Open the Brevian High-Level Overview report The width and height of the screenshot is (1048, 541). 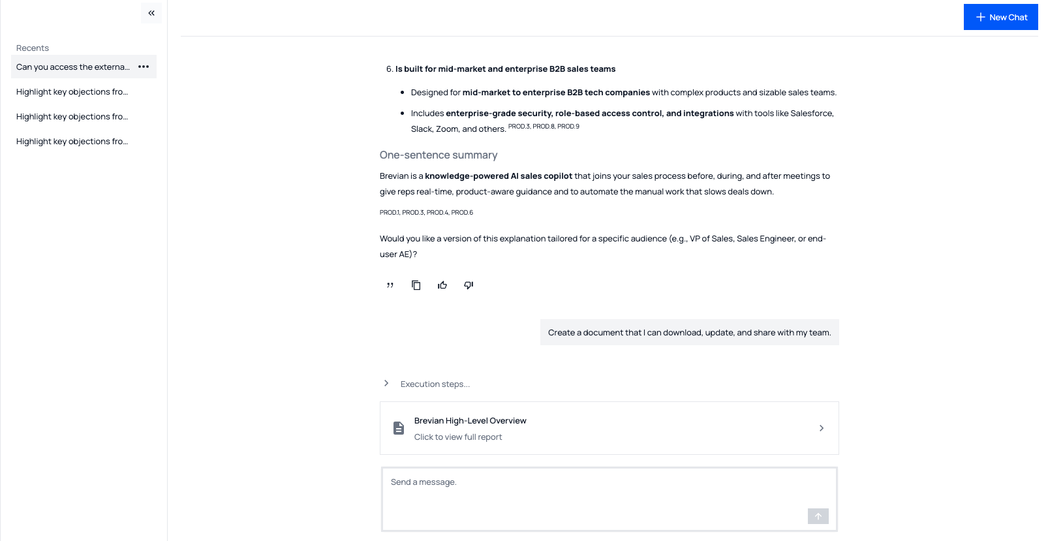tap(470, 420)
